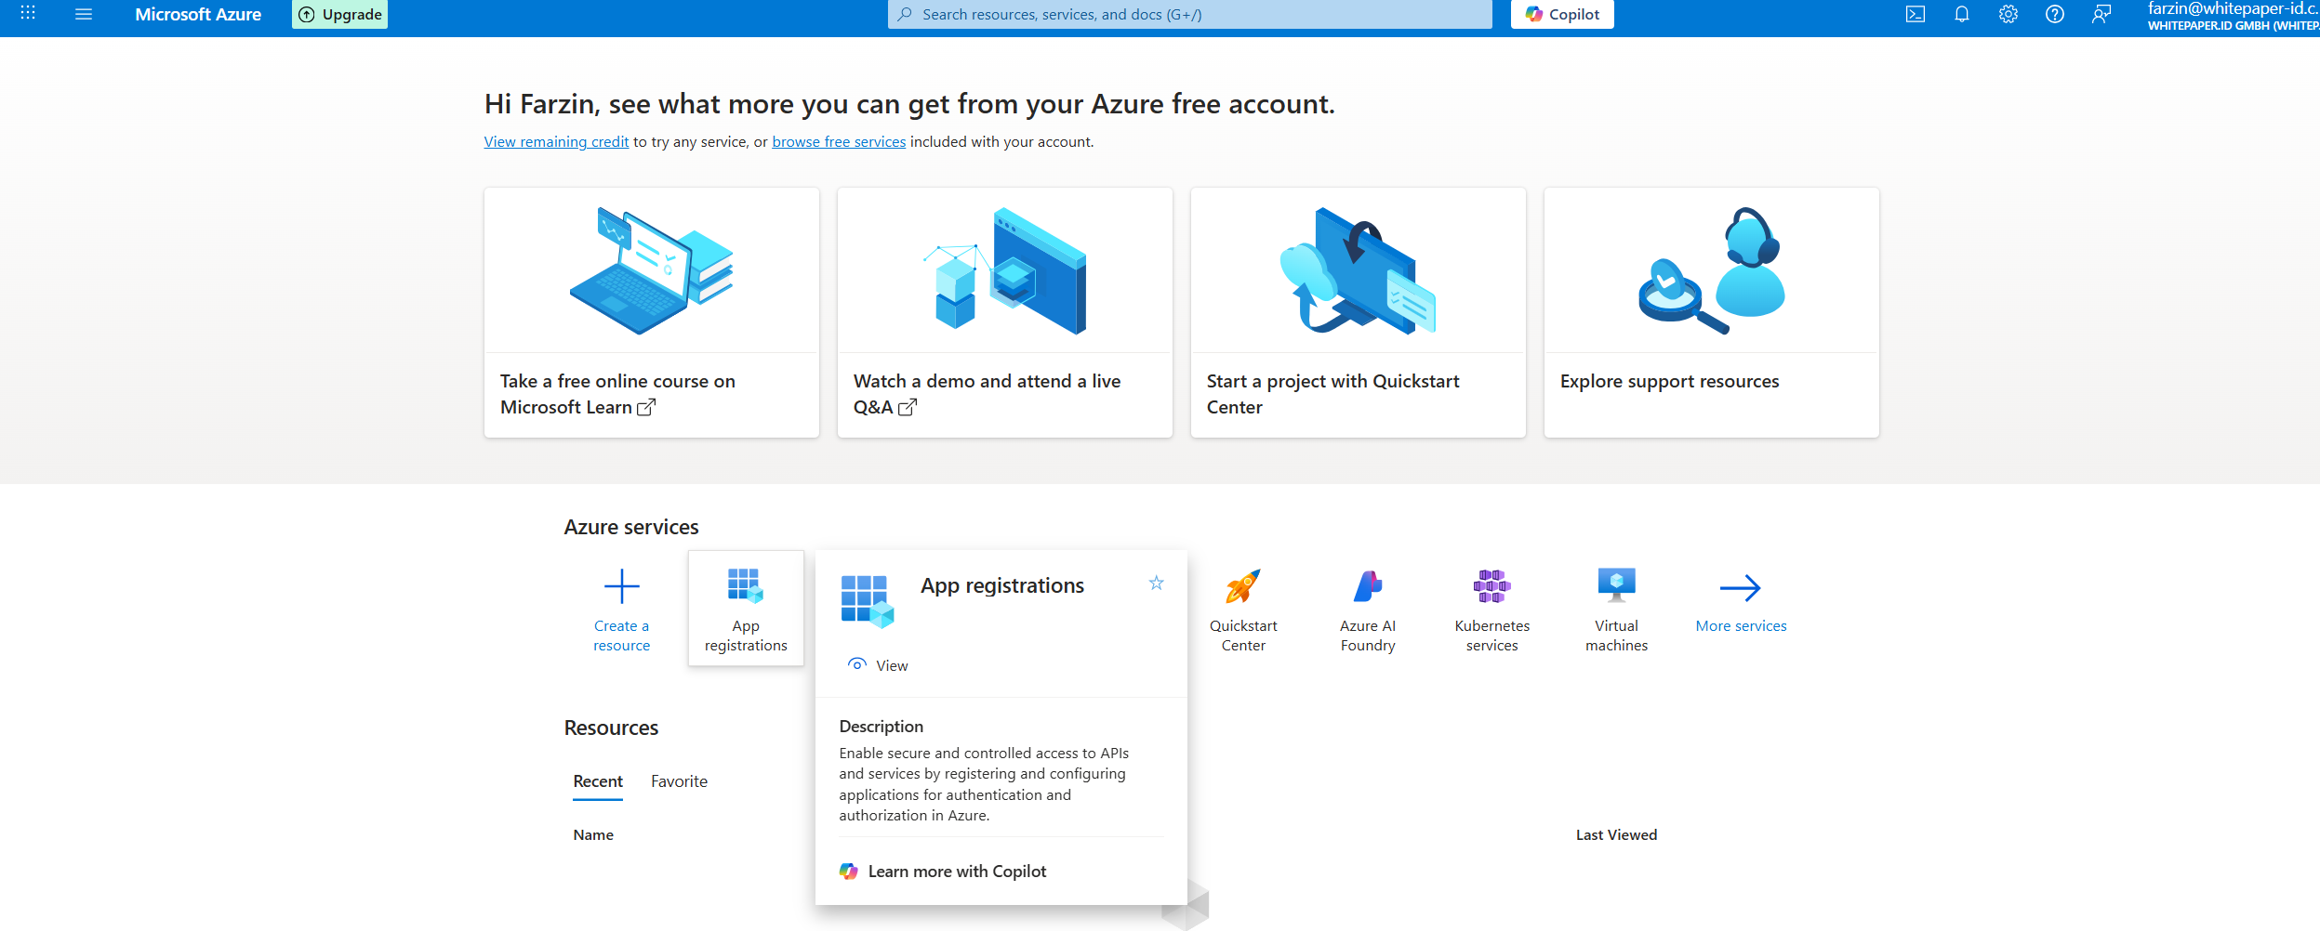Open Cloud Shell from the top bar
The height and width of the screenshot is (931, 2320).
click(x=1916, y=14)
